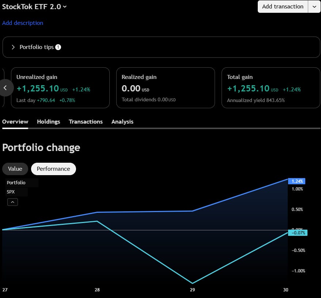Open the Add transaction dropdown arrow
The height and width of the screenshot is (298, 321).
tap(314, 7)
